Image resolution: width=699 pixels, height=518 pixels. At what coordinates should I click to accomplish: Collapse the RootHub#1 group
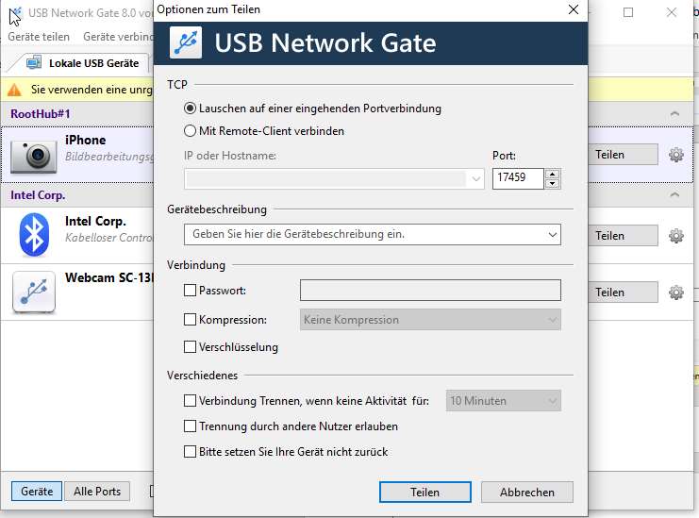click(674, 114)
